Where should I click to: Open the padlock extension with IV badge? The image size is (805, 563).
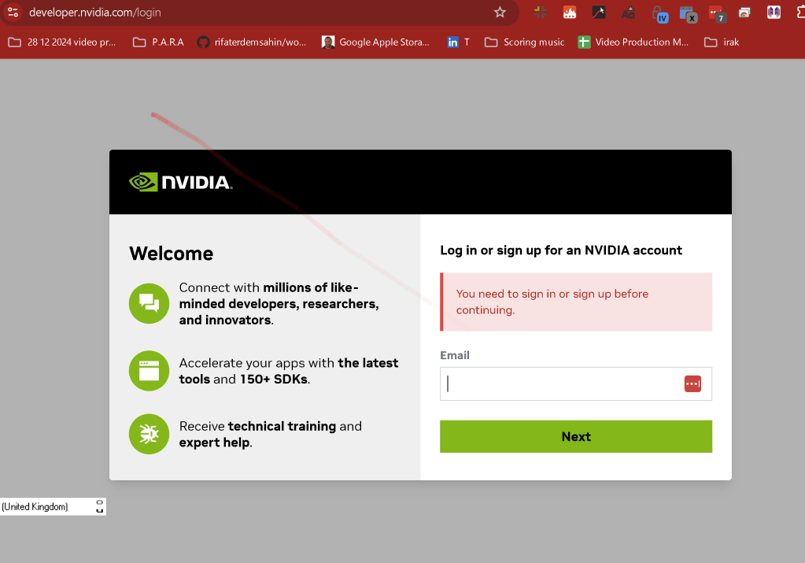659,14
